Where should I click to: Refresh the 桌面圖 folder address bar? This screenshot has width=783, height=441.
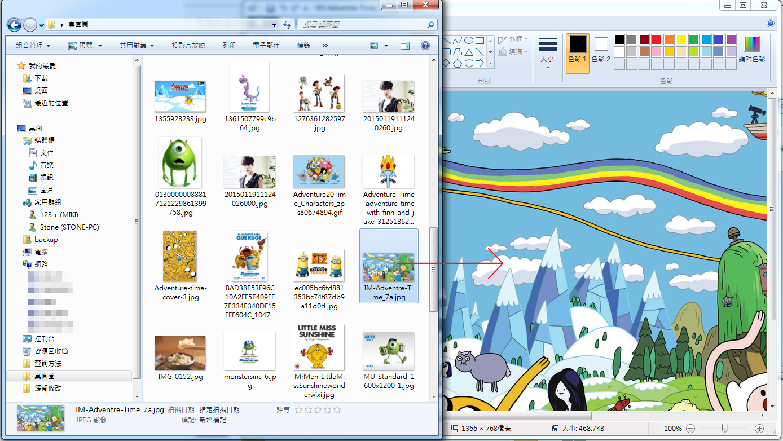click(288, 25)
